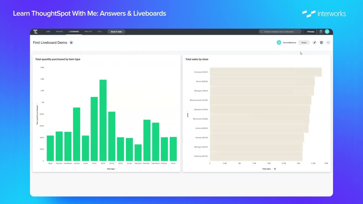Click the ThoughtSpot logo icon
Screen dimensions: 363x204
point(35,32)
